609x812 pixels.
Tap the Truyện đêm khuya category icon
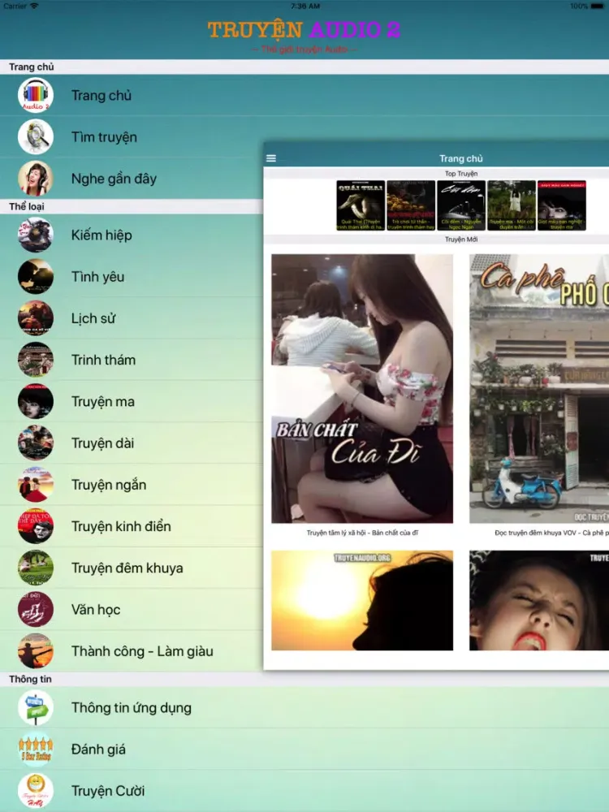point(36,568)
